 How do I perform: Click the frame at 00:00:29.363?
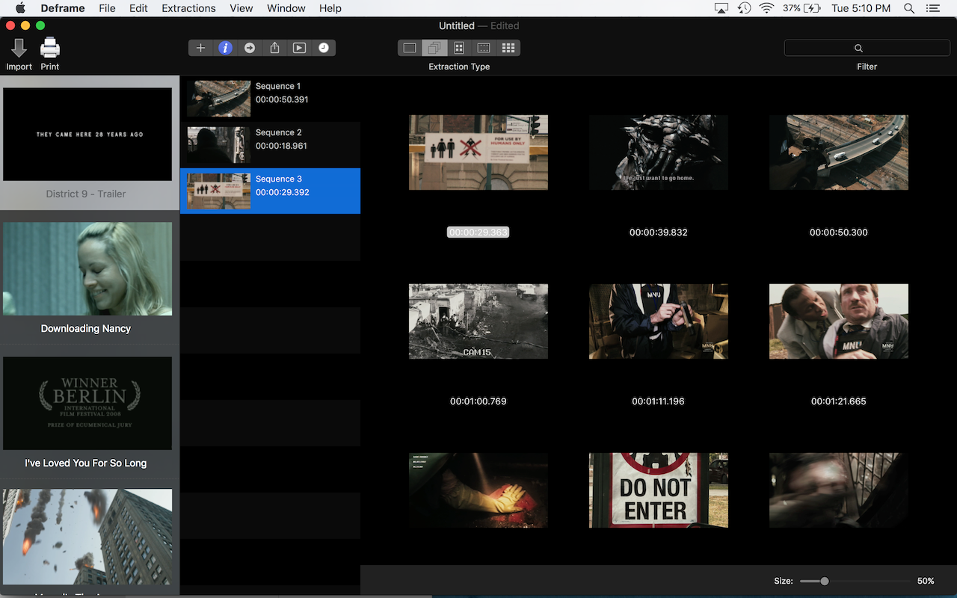coord(478,152)
